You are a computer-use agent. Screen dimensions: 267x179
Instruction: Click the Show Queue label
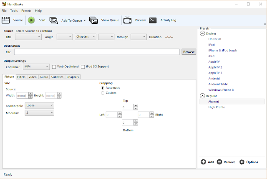(110, 20)
